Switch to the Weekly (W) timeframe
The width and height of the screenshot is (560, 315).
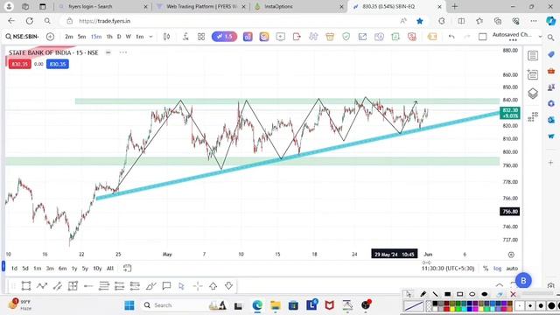pos(129,37)
